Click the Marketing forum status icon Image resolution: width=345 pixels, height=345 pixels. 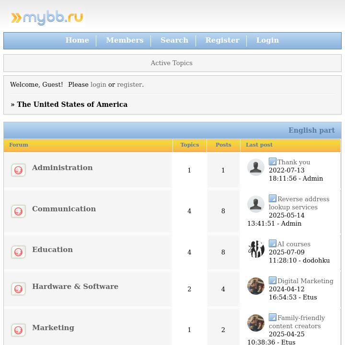18,330
